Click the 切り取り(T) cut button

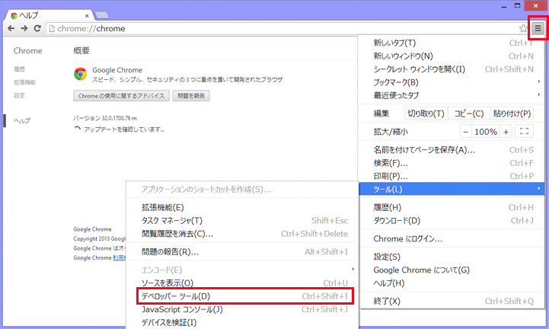point(425,113)
